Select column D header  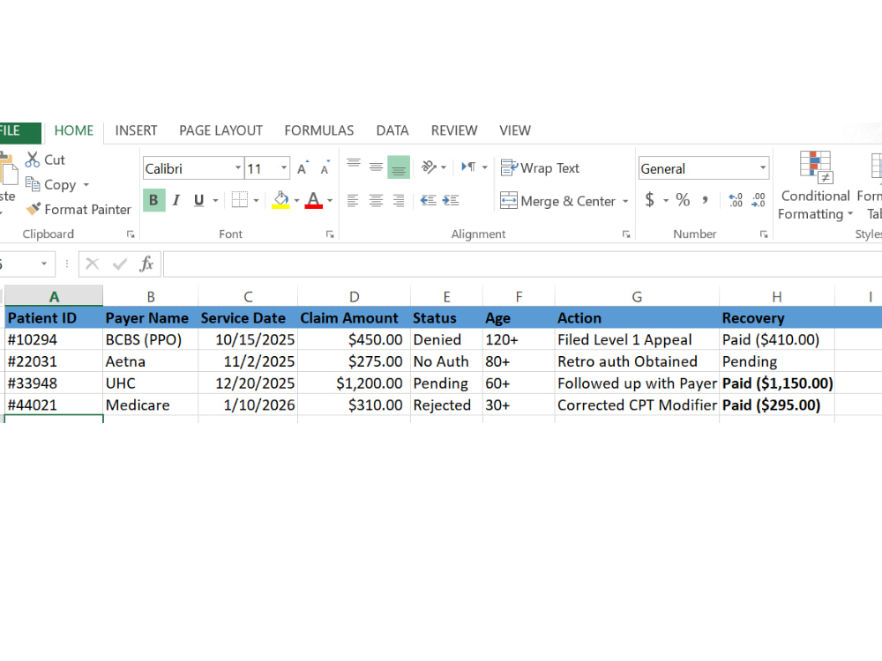point(354,296)
